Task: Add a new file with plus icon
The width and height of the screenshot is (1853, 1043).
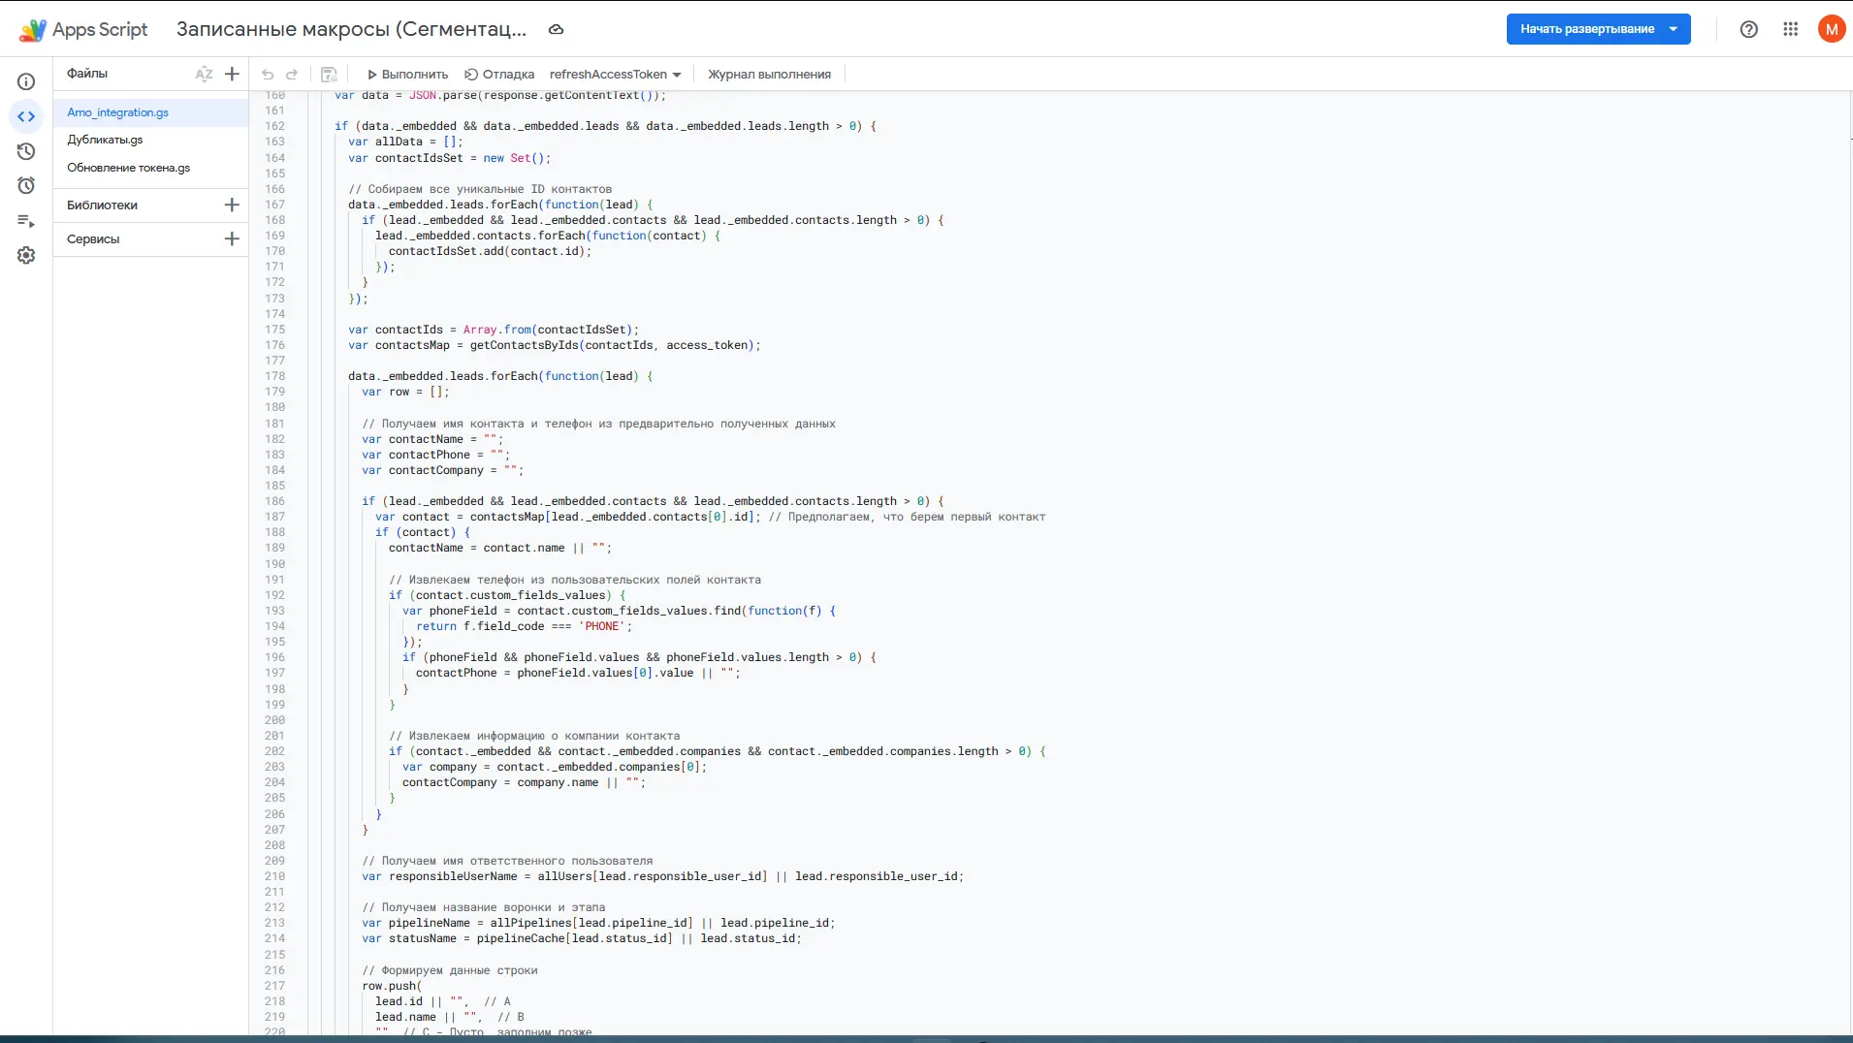Action: pos(232,75)
